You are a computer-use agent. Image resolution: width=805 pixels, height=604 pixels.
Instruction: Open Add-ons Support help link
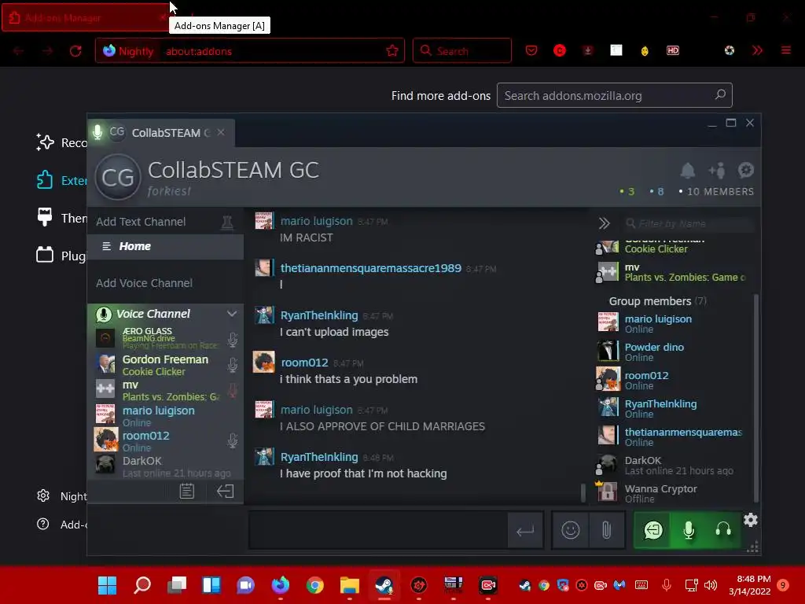pyautogui.click(x=61, y=525)
